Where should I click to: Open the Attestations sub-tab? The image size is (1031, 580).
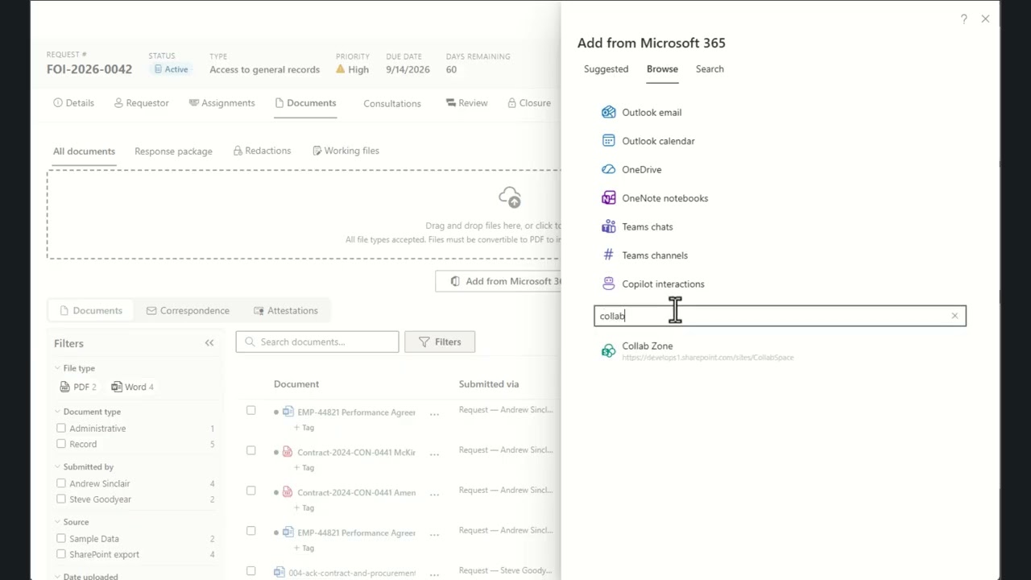pos(285,311)
